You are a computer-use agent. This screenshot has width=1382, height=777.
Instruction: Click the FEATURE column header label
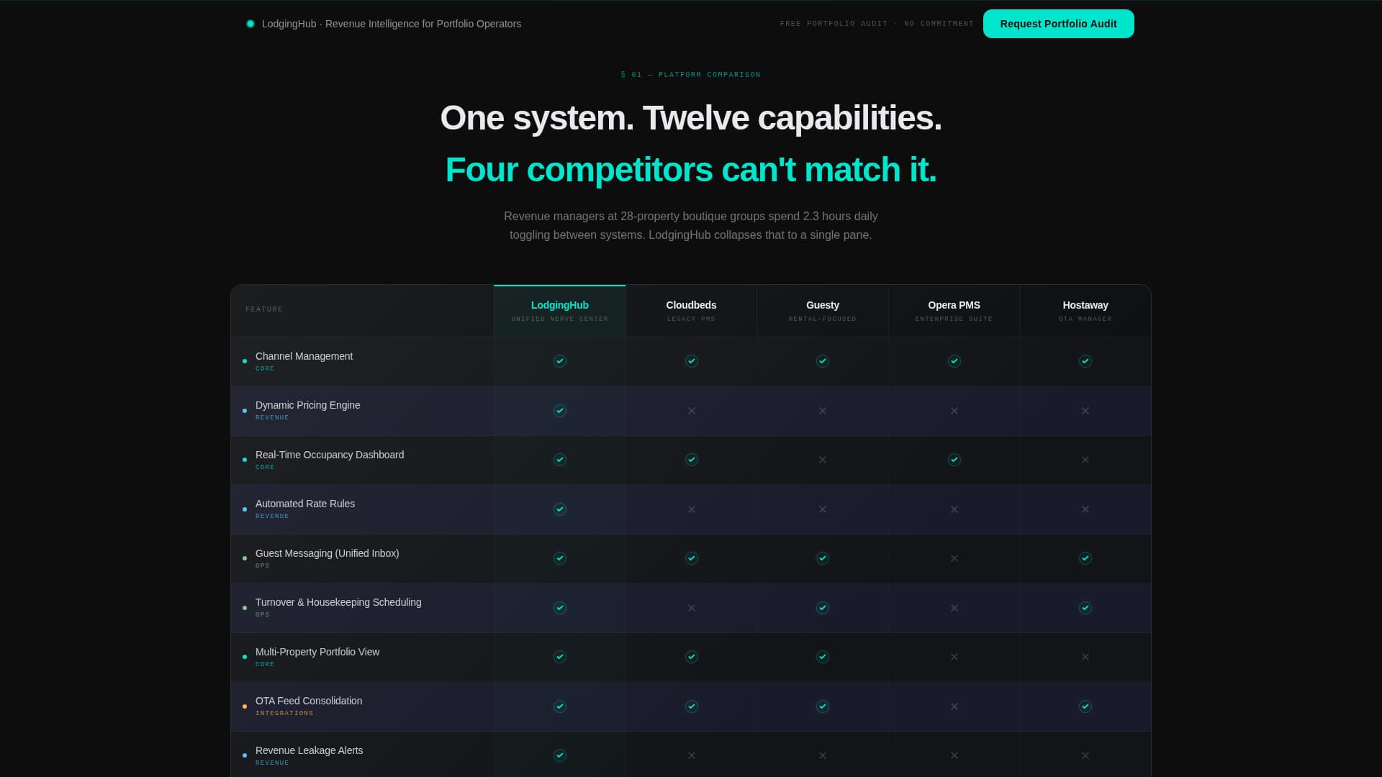click(264, 309)
